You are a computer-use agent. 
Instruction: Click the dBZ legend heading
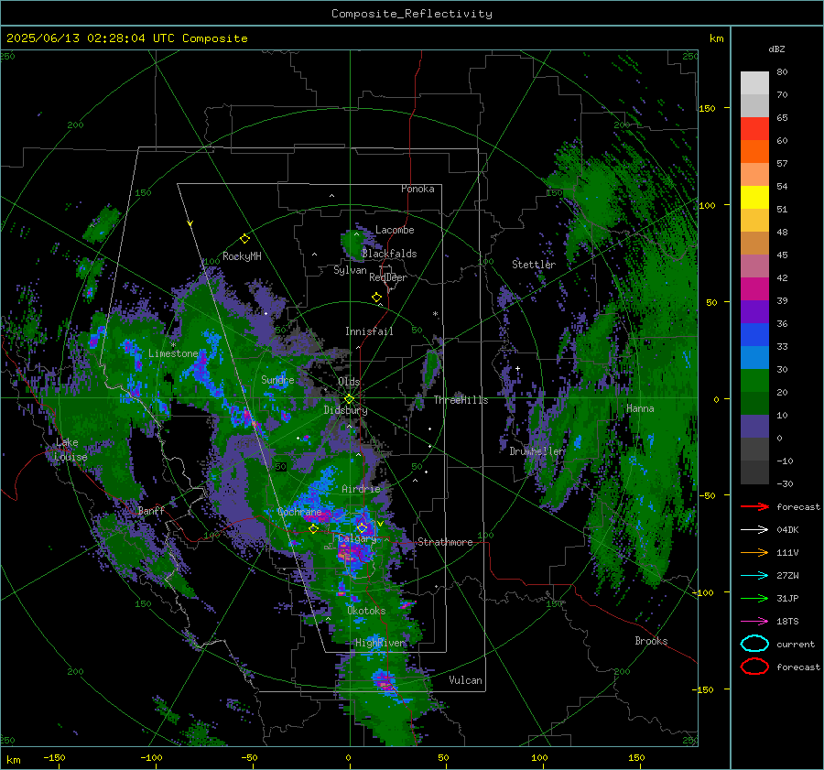(x=776, y=49)
